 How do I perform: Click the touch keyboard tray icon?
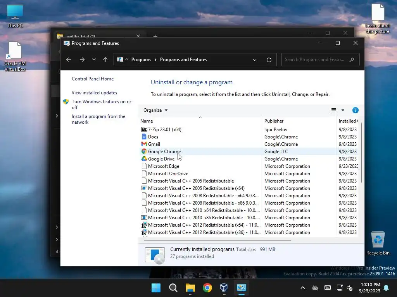(327, 288)
